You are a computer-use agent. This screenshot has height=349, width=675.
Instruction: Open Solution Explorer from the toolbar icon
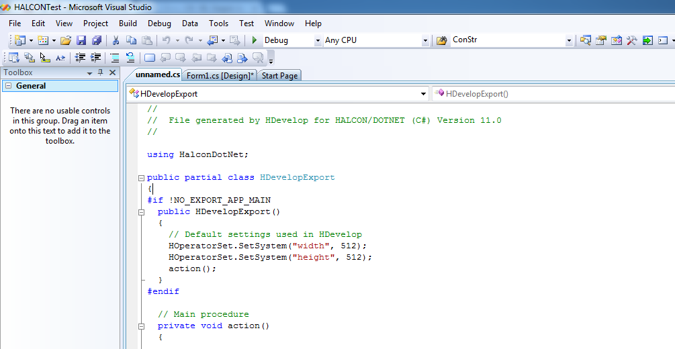[x=585, y=40]
